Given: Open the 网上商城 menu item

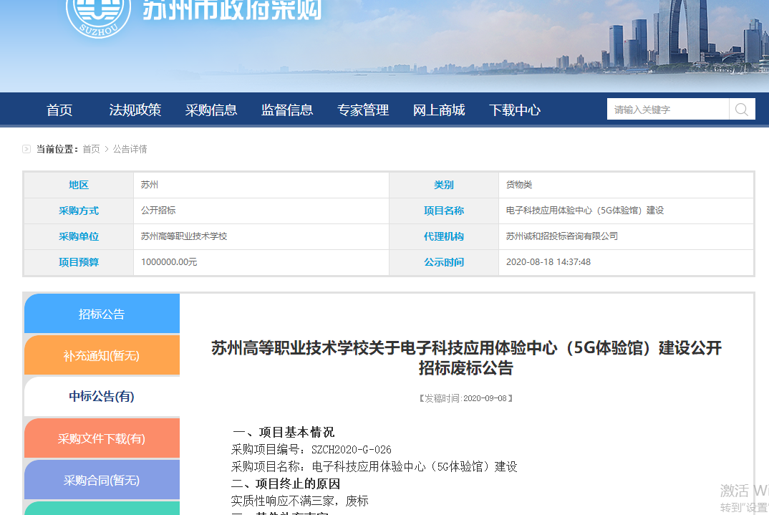Looking at the screenshot, I should 439,110.
